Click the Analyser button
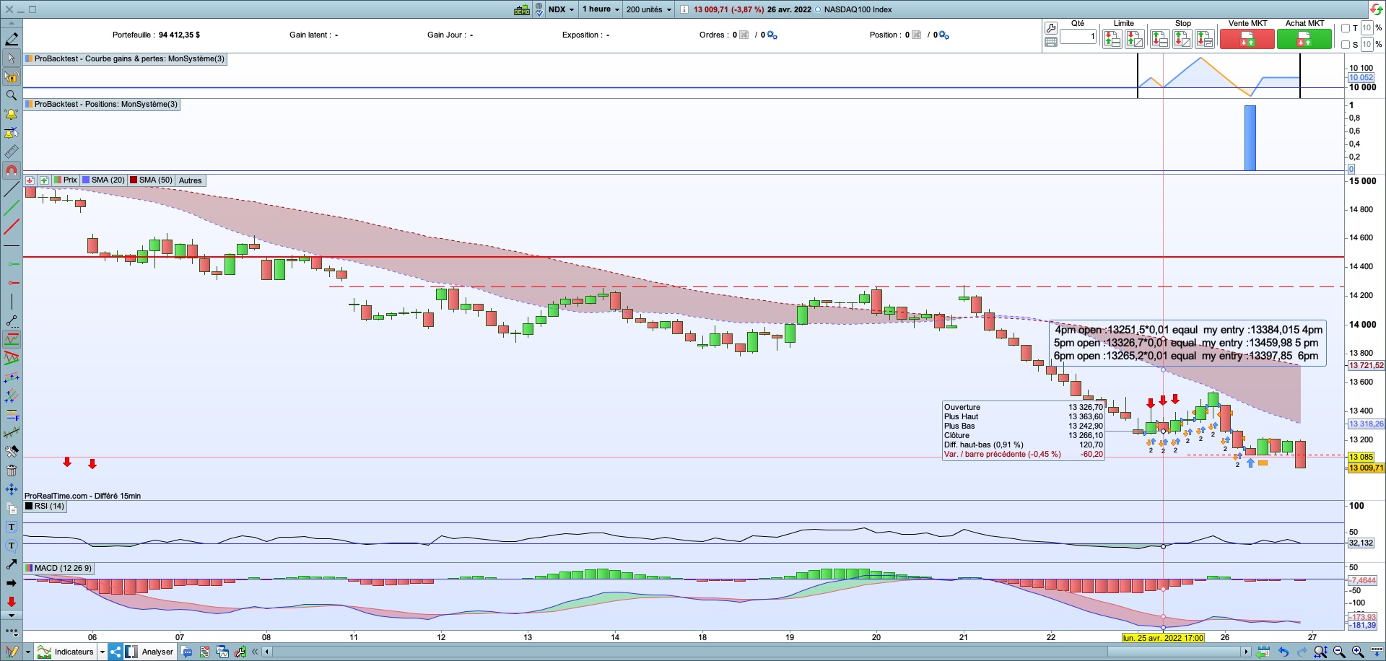The height and width of the screenshot is (661, 1386). pyautogui.click(x=149, y=652)
